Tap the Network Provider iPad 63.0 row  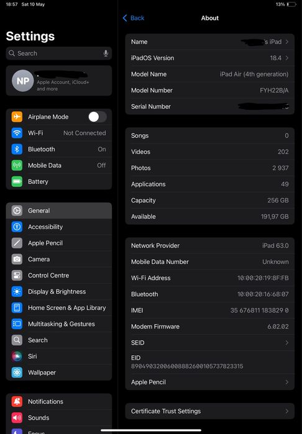210,245
